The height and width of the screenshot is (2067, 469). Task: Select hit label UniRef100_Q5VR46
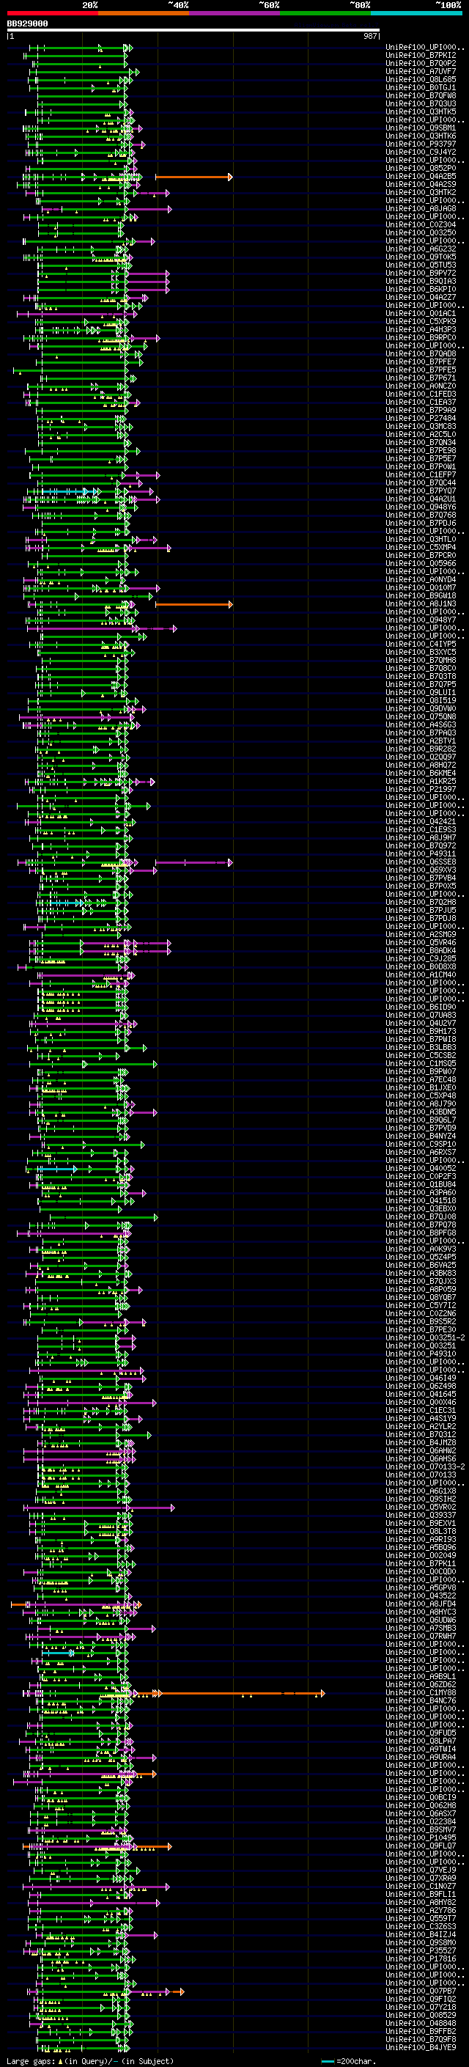coord(421,943)
